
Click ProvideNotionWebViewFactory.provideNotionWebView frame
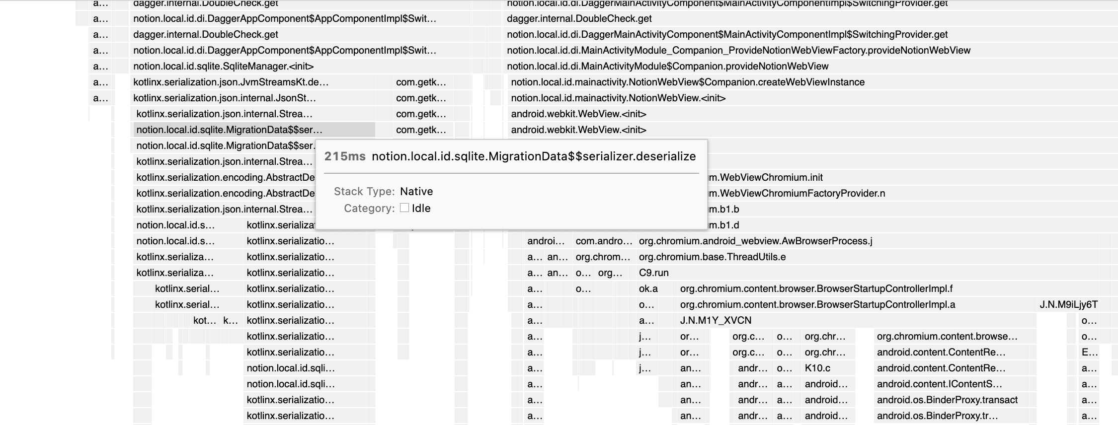coord(738,51)
